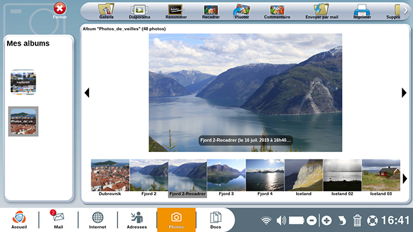Start the Diaporama slideshow
Screen dimensions: 413x232
[139, 11]
